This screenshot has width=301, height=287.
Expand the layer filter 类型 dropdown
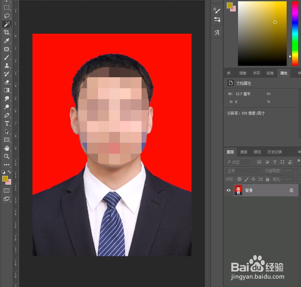click(239, 162)
